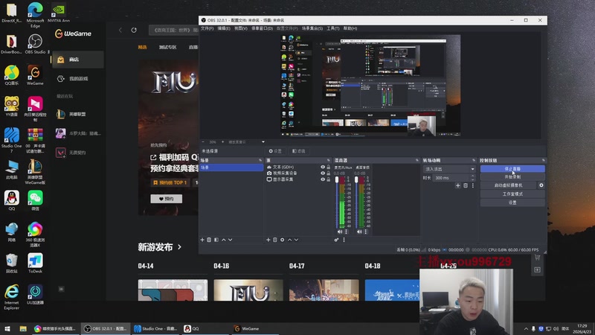The width and height of the screenshot is (595, 335).
Task: Open transition properties three-dot menu
Action: tap(473, 185)
